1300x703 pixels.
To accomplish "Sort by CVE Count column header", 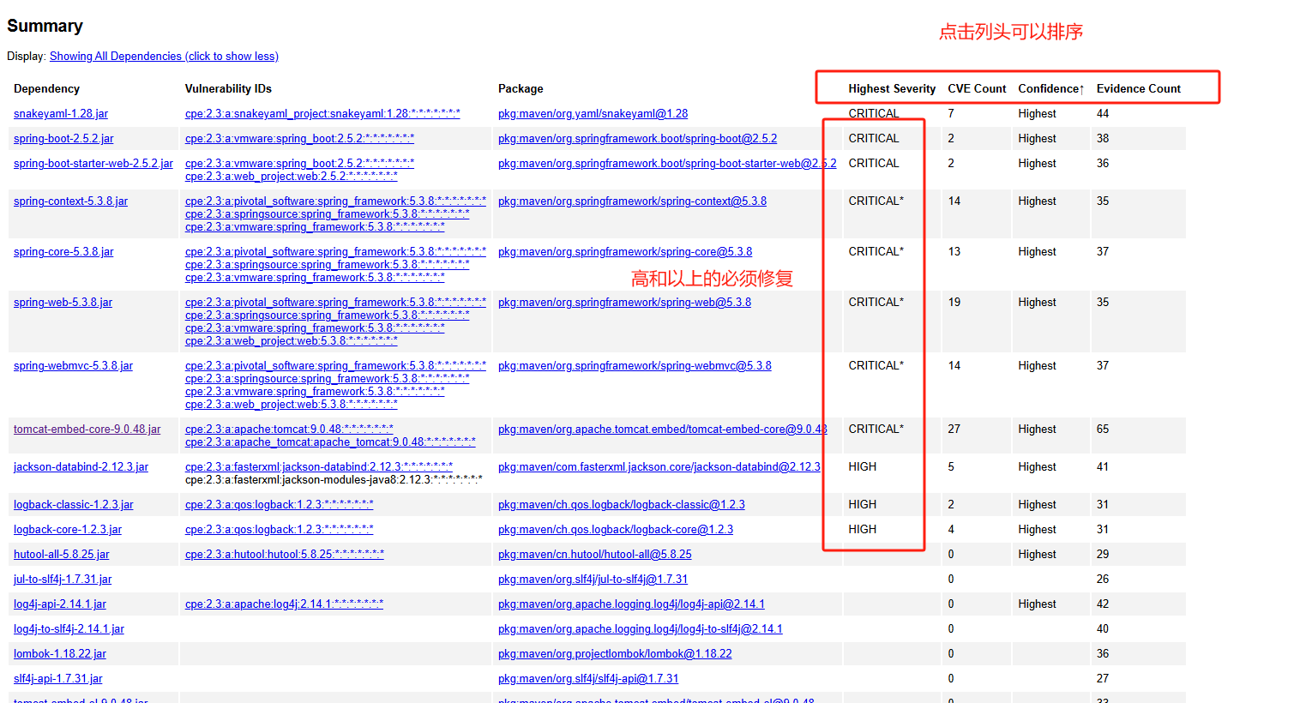I will [x=977, y=89].
